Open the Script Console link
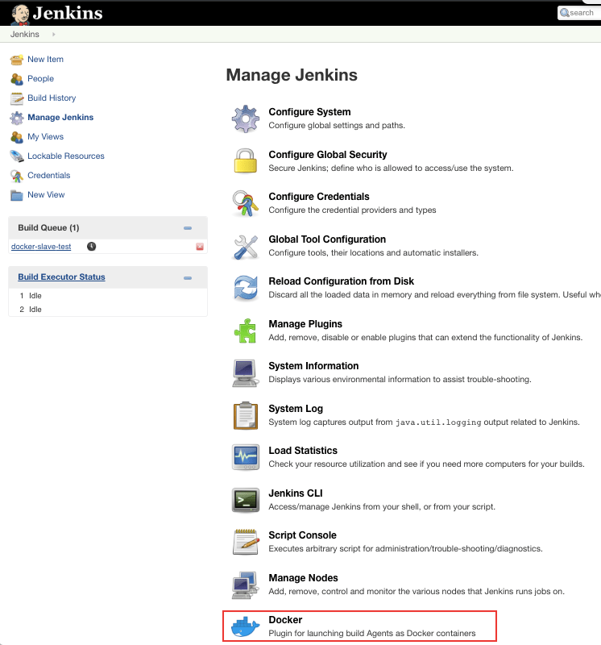Screen dimensions: 601x645 click(302, 535)
